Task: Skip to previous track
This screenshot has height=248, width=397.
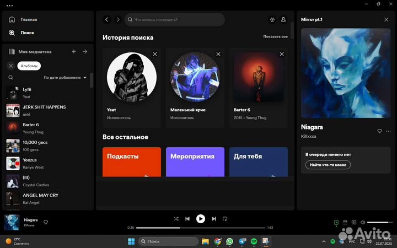Action: 187,219
